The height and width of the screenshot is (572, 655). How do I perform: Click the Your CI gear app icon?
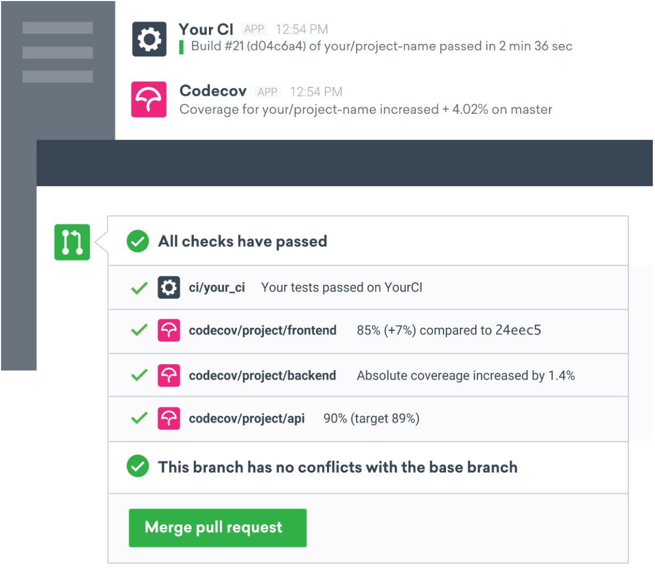point(149,39)
